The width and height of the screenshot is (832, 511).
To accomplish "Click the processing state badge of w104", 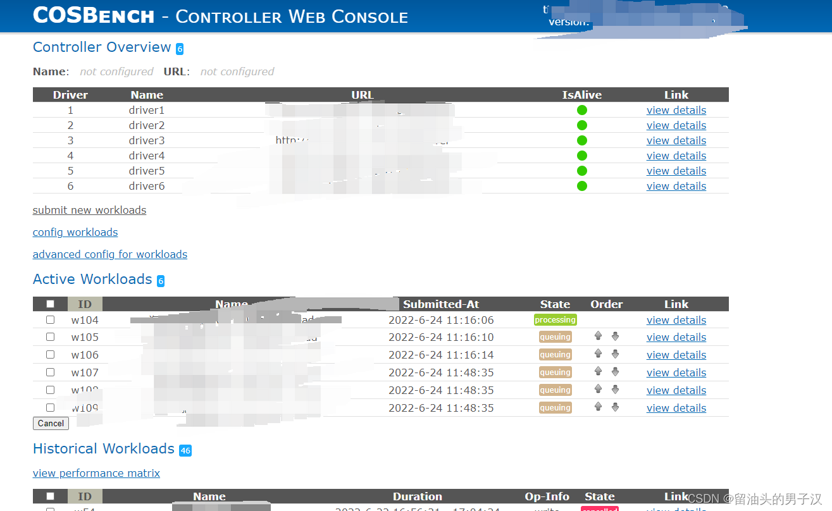I will [x=555, y=319].
